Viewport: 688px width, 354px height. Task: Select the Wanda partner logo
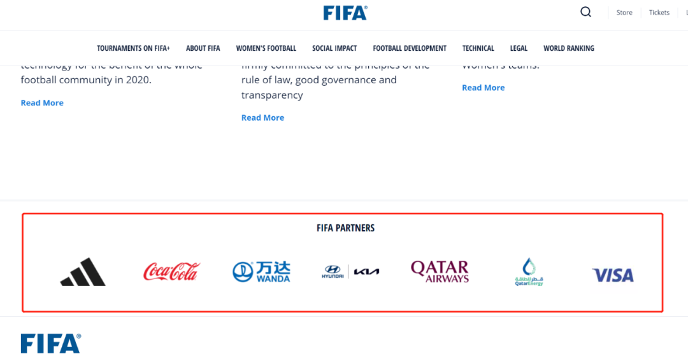261,272
